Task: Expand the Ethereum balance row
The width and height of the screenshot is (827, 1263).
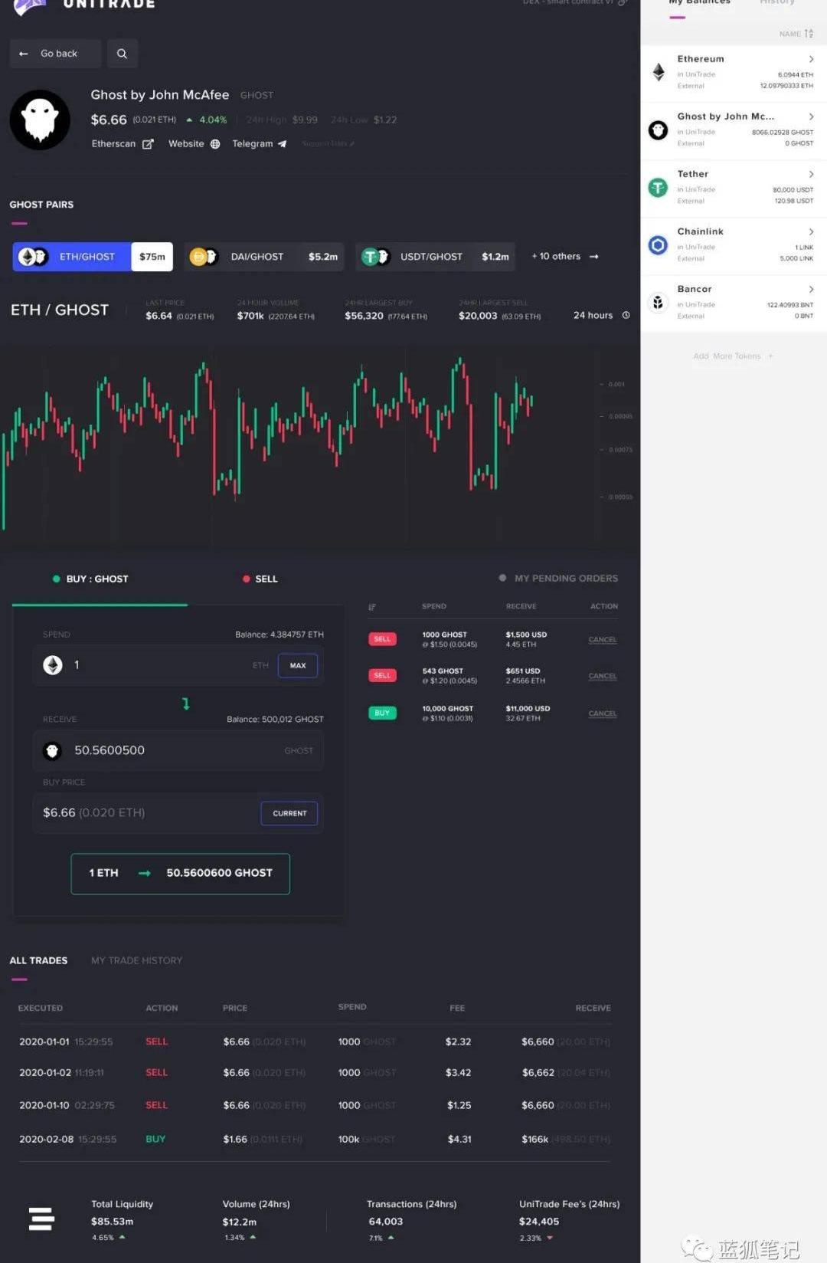Action: coord(811,59)
